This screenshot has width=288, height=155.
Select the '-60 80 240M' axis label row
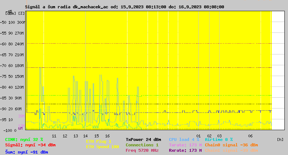[13, 44]
